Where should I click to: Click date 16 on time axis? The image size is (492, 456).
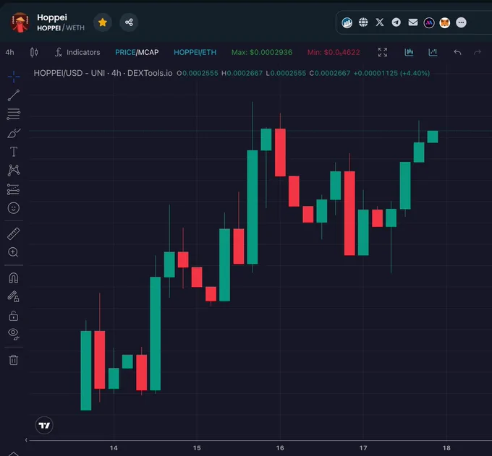pyautogui.click(x=280, y=448)
